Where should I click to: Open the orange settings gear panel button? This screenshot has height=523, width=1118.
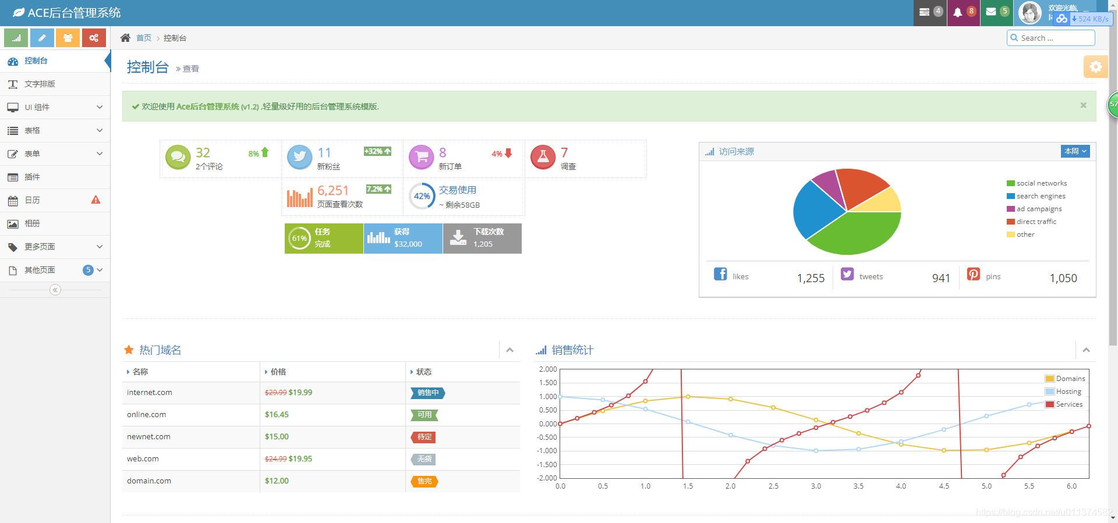[x=1095, y=67]
